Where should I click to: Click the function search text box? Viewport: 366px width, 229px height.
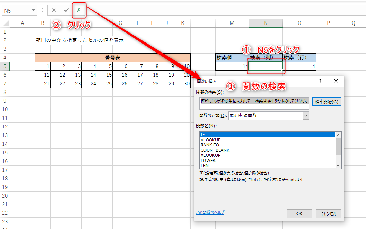254,104
